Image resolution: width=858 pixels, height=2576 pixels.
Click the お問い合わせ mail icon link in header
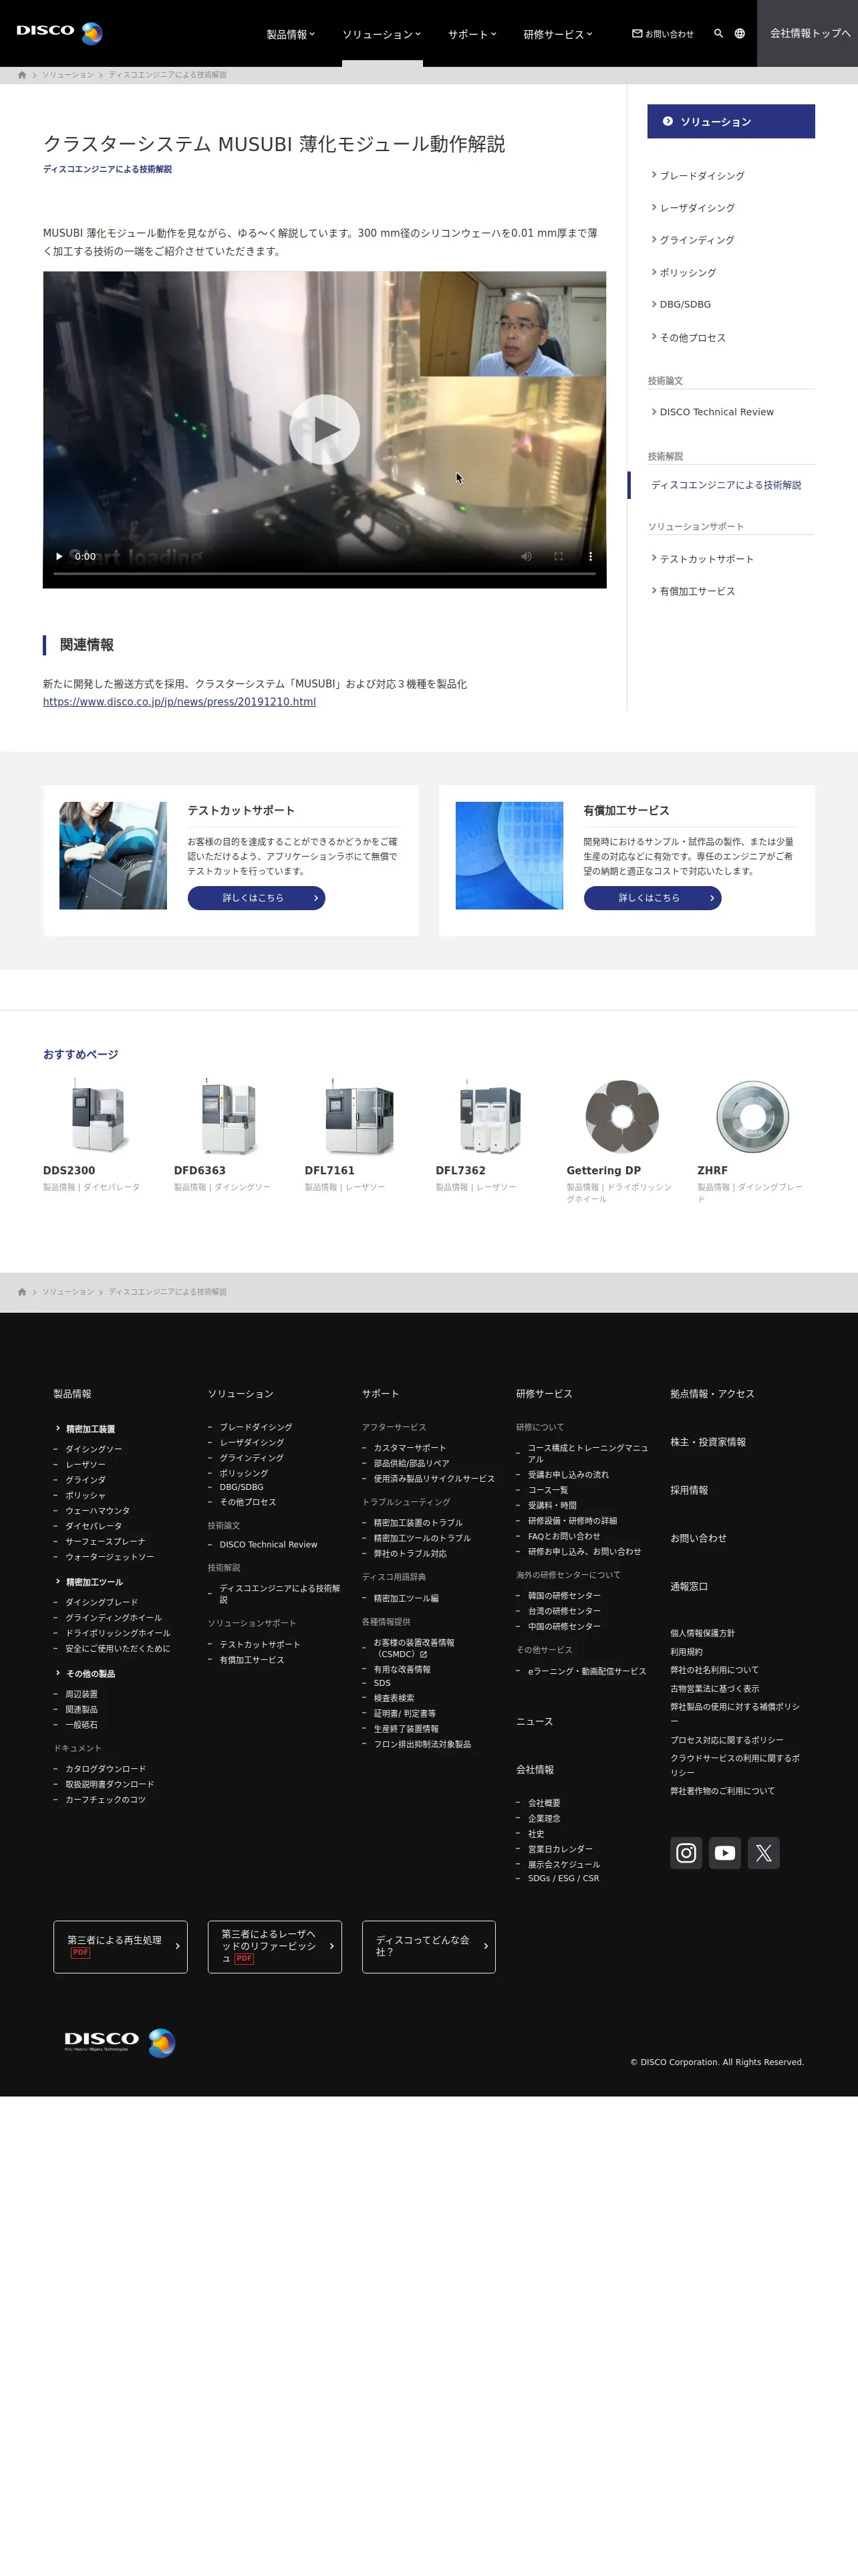664,33
